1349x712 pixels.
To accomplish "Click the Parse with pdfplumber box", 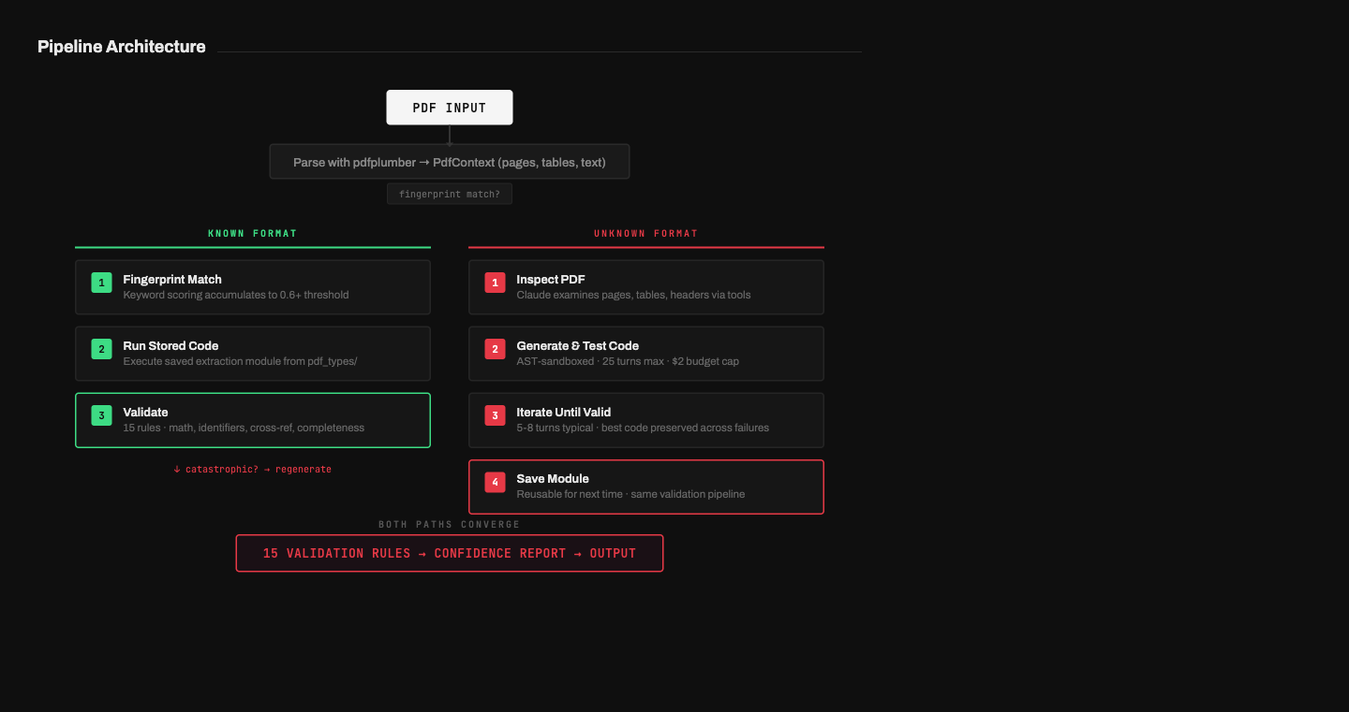I will [x=449, y=161].
